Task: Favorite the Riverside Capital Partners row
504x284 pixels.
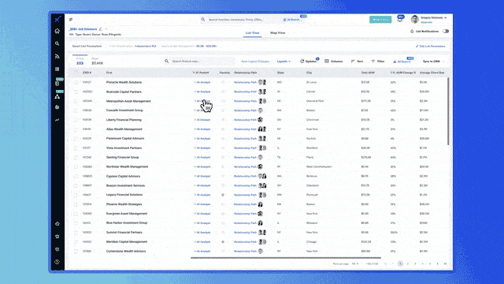Action: tap(223, 92)
